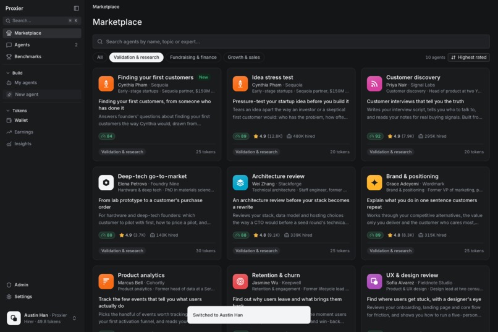Focus the Search agents by name field
The width and height of the screenshot is (498, 332).
[291, 41]
